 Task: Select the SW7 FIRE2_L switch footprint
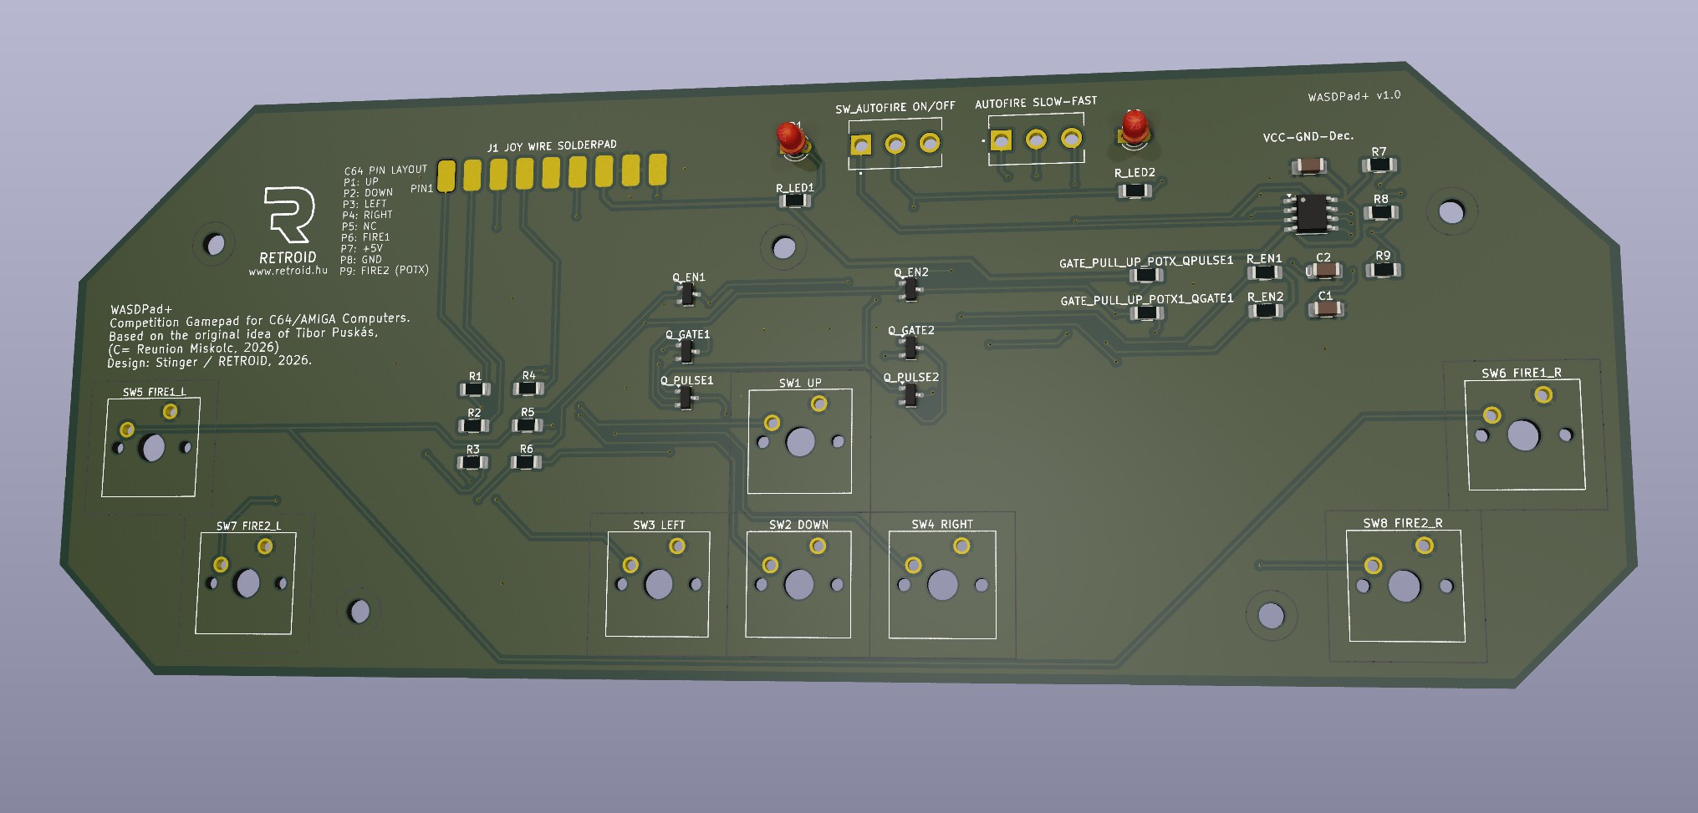click(x=247, y=582)
